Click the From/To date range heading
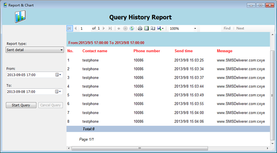The height and width of the screenshot is (153, 277). click(107, 43)
